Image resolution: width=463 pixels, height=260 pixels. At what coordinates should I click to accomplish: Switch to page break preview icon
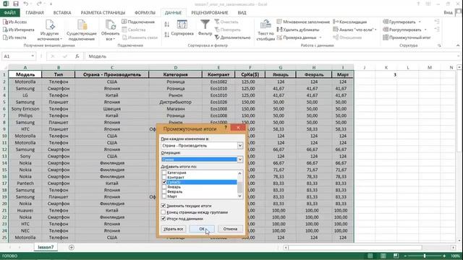click(396, 256)
